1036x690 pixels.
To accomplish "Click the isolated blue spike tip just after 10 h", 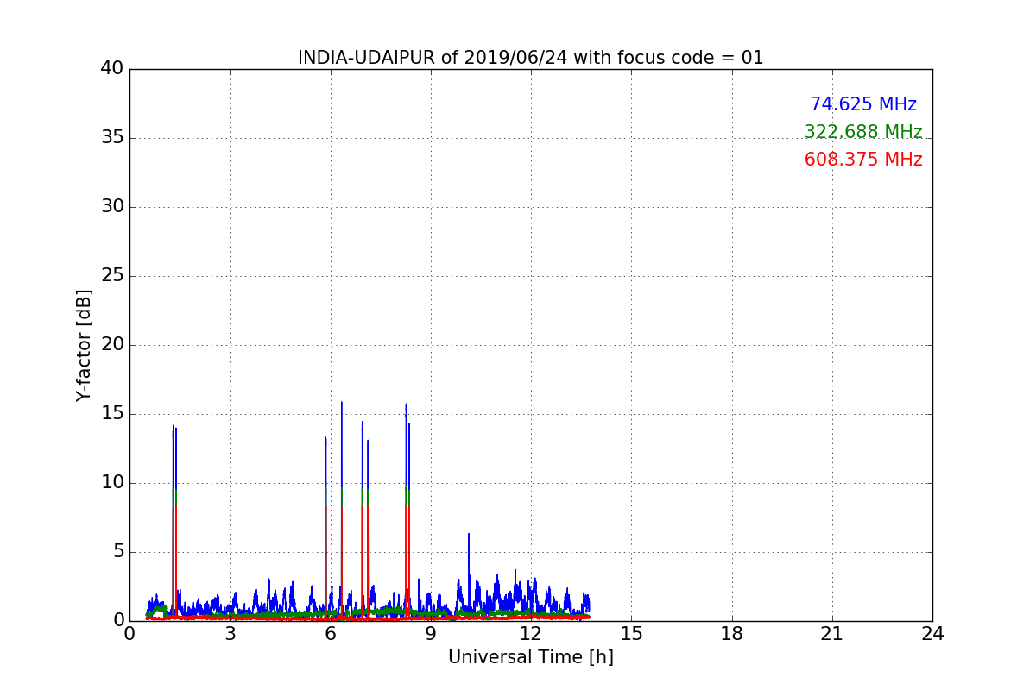I will pos(469,535).
